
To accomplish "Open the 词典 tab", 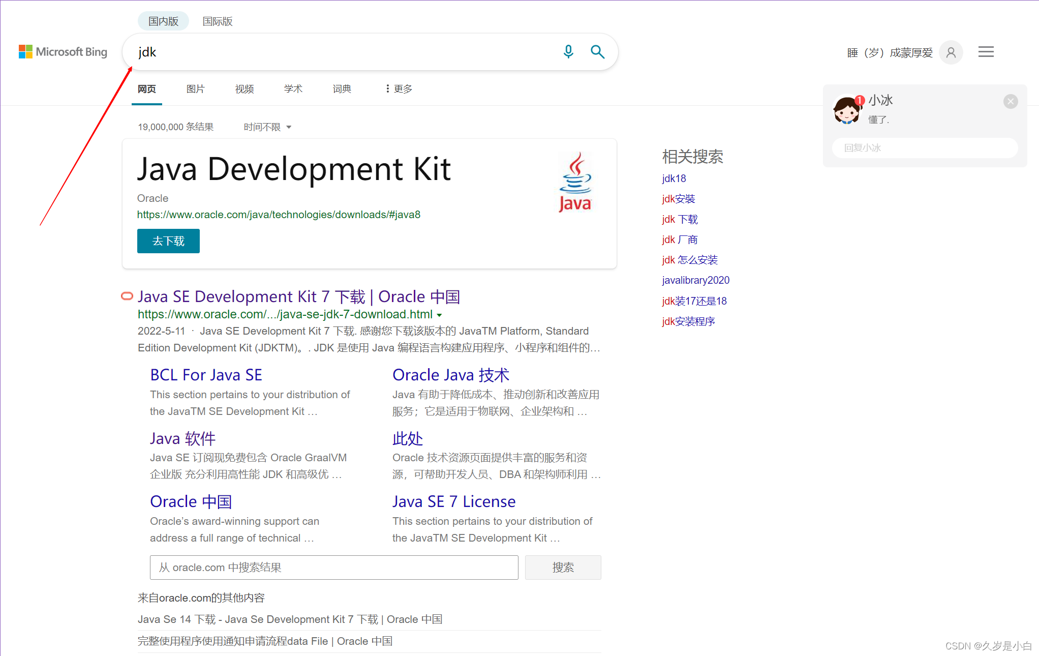I will pos(342,89).
